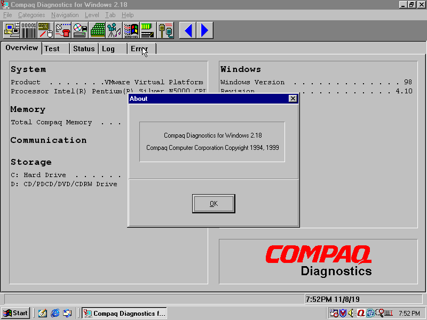427x320 pixels.
Task: Select the Windows Version 98 line
Action: point(317,82)
